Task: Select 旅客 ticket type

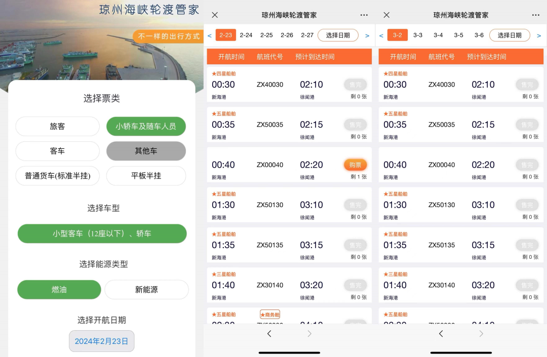Action: 57,127
